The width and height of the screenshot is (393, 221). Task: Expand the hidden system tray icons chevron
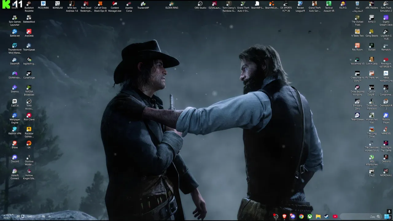(x=49, y=216)
